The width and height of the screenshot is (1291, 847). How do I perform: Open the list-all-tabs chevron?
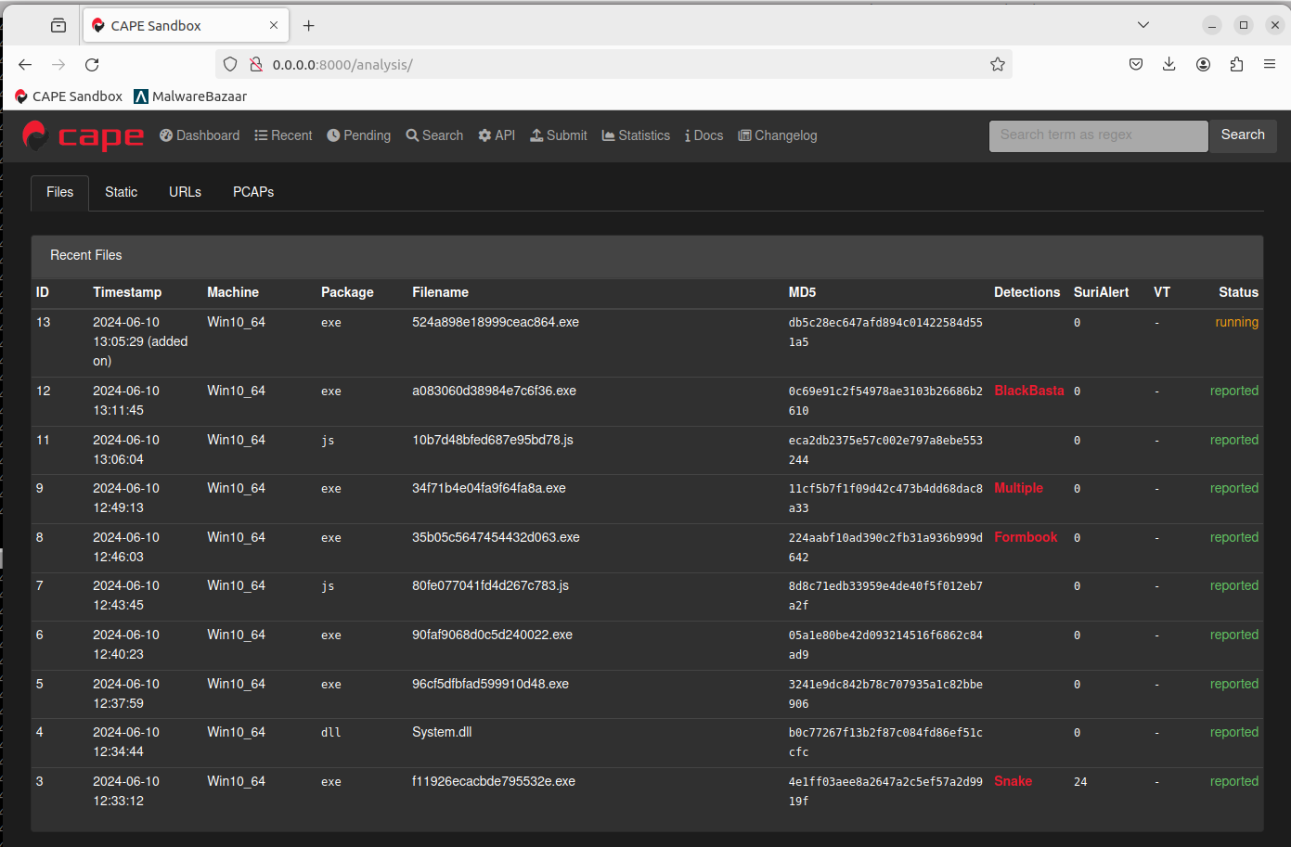1143,24
